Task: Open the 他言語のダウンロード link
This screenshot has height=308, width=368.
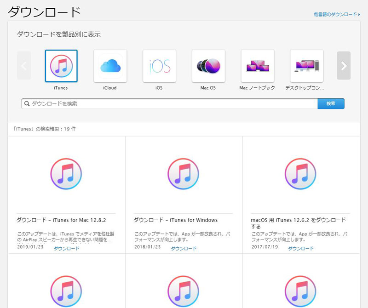Action: point(337,15)
